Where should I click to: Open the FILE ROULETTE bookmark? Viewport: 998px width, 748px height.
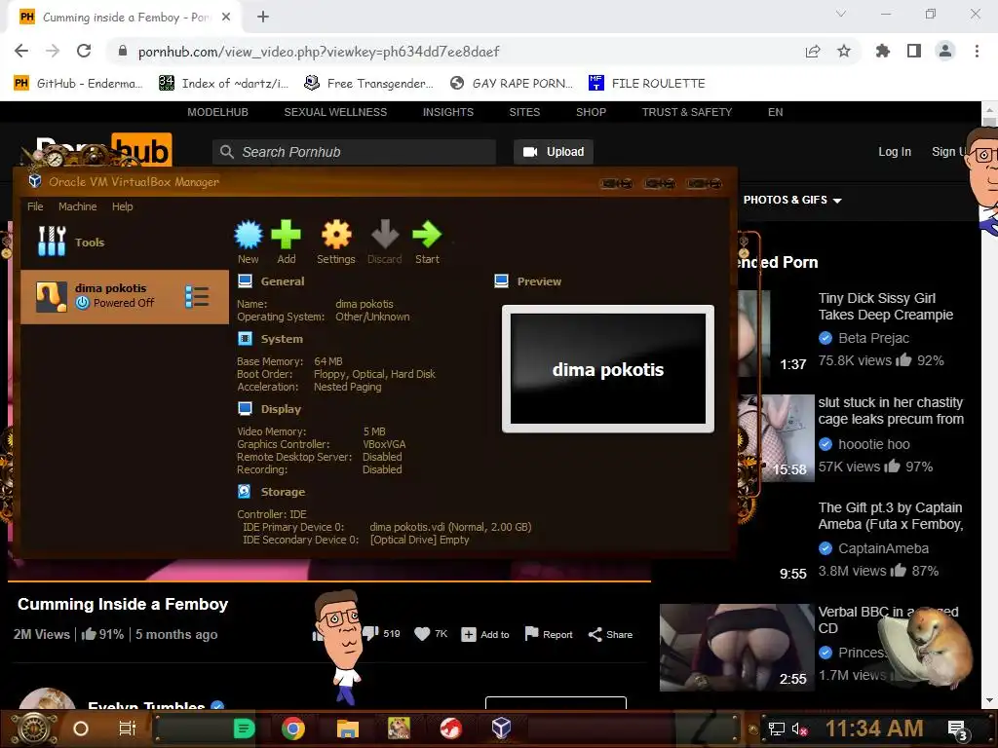[647, 84]
